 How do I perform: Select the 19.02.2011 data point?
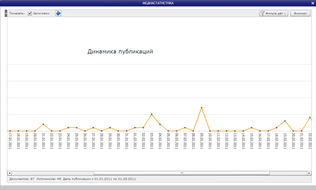(x=285, y=121)
